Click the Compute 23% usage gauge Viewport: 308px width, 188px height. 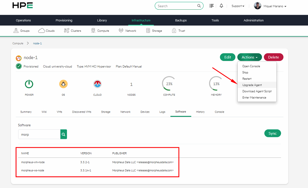169,84
